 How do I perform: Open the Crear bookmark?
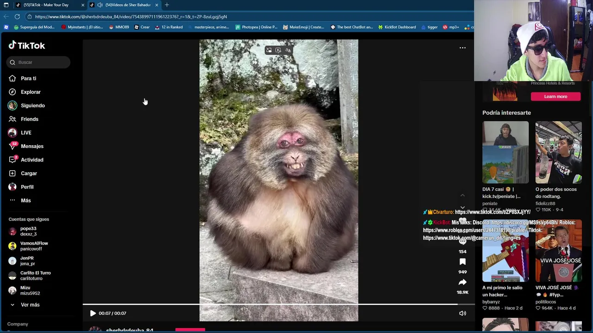click(142, 27)
